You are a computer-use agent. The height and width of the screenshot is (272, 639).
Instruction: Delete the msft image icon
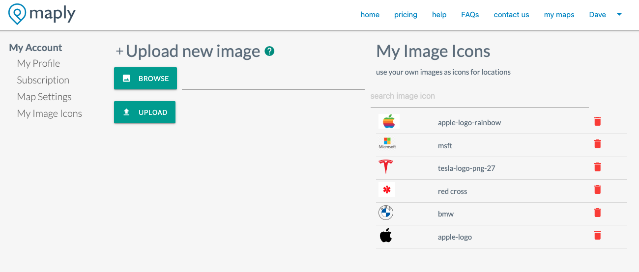(598, 144)
